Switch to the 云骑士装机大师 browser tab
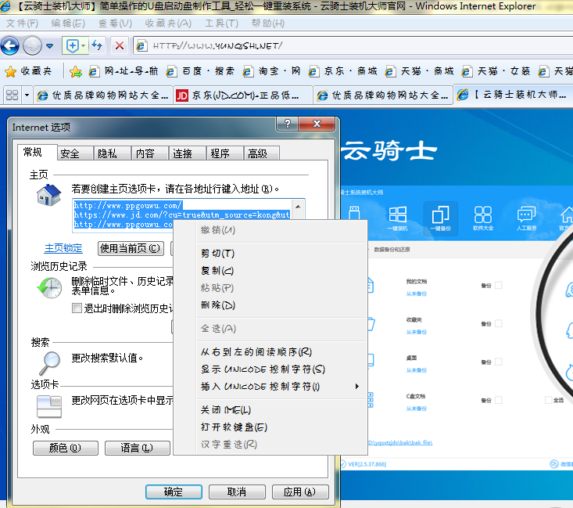 513,95
